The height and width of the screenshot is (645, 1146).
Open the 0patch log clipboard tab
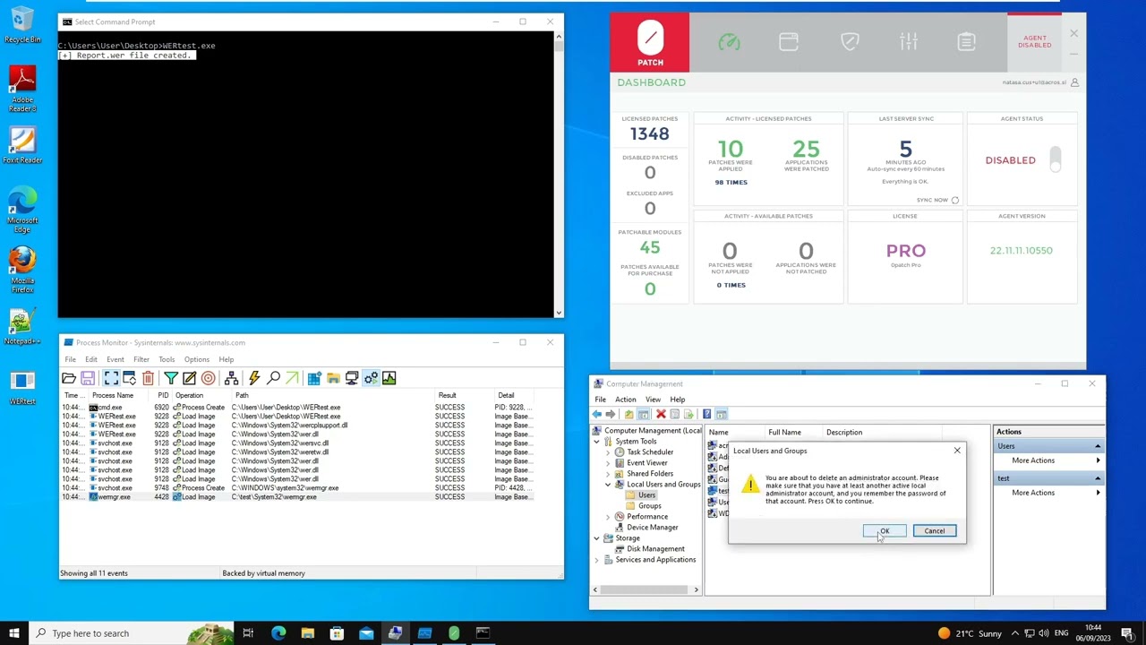pos(966,41)
